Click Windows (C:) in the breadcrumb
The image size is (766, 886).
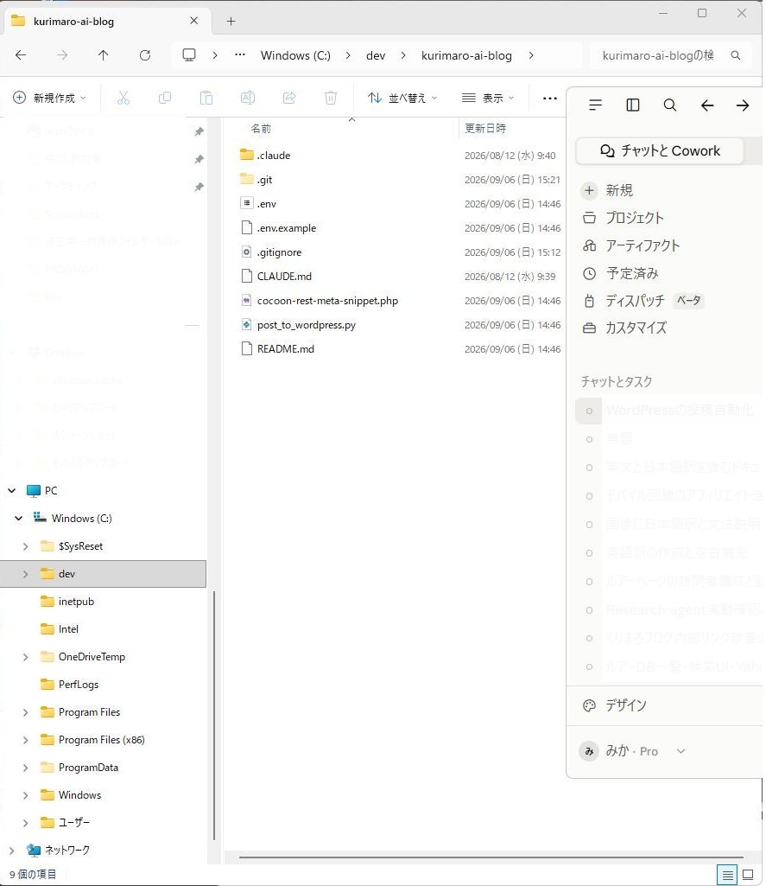295,55
